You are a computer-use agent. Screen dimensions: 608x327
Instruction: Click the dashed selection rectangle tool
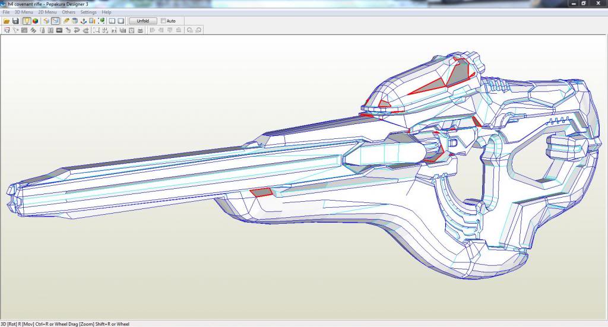click(96, 30)
